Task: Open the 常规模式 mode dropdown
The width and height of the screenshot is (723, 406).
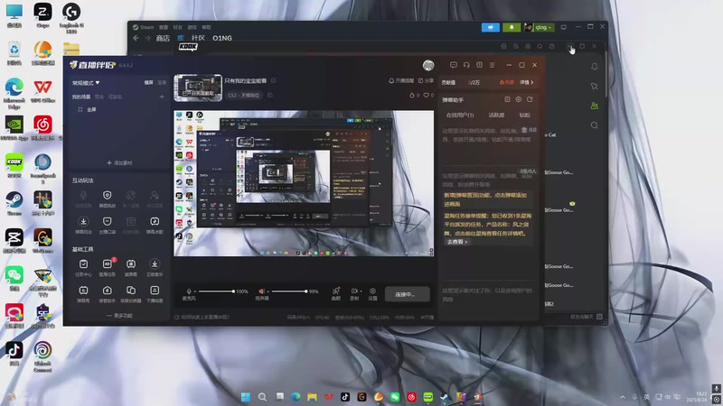Action: [86, 83]
